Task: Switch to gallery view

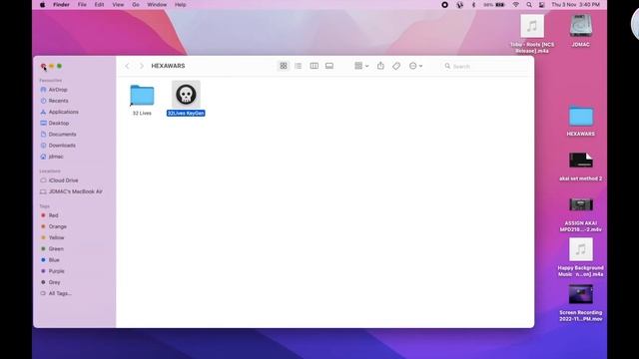Action: point(329,66)
